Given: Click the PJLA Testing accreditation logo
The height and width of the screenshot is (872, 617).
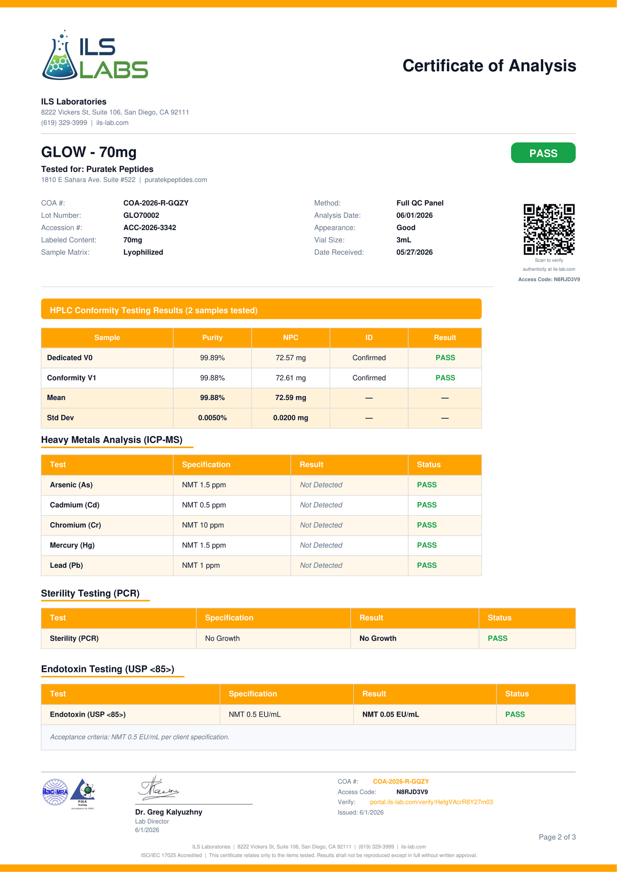Looking at the screenshot, I should [83, 794].
